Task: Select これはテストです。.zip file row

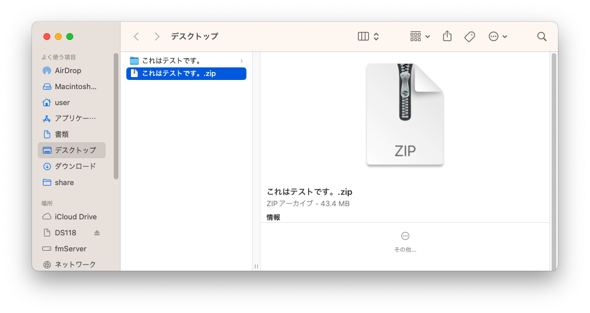Action: click(x=186, y=74)
